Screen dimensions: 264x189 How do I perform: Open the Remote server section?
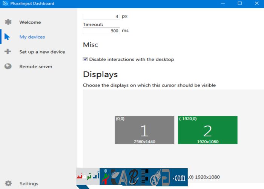pyautogui.click(x=36, y=67)
